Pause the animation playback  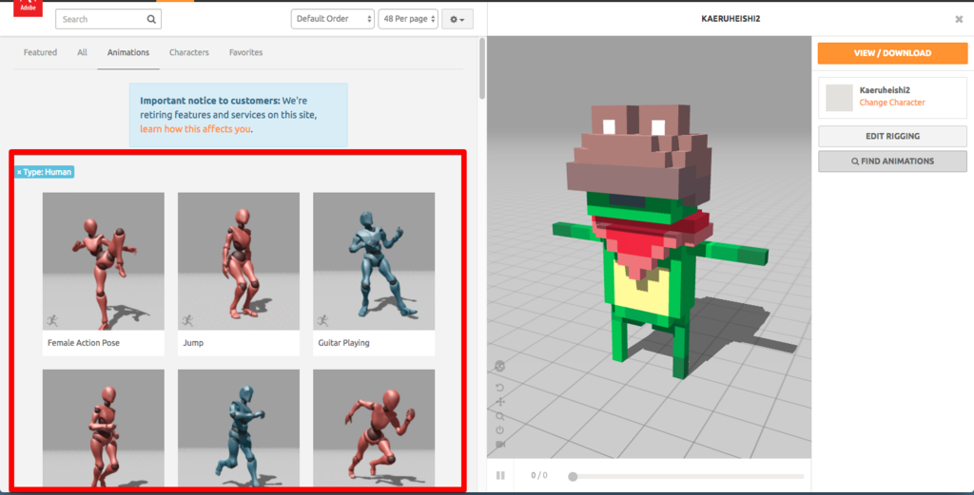coord(500,476)
